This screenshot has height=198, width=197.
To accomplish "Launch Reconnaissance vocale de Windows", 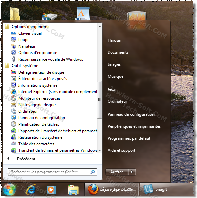I will click(x=50, y=59).
